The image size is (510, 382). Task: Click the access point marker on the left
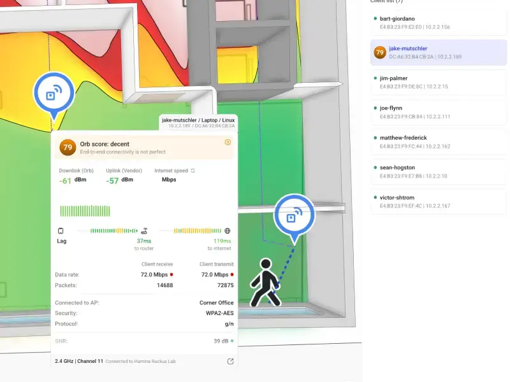coord(53,94)
